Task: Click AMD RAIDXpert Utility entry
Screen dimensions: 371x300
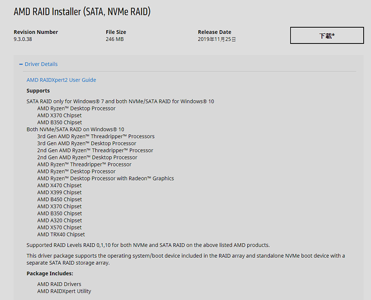Action: 64,291
